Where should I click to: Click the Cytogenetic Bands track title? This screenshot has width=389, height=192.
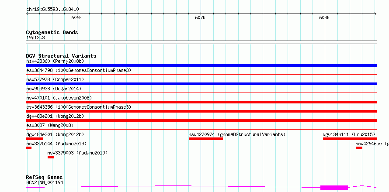click(x=52, y=32)
